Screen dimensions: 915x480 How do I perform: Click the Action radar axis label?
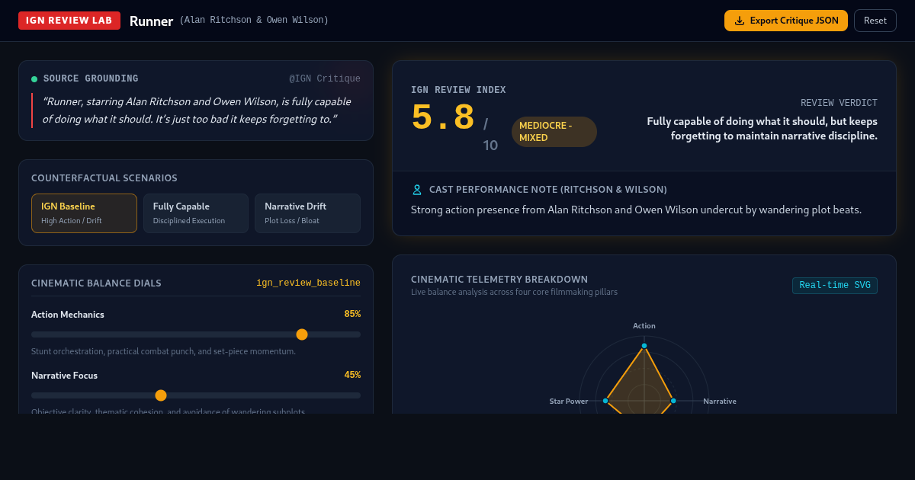coord(644,326)
